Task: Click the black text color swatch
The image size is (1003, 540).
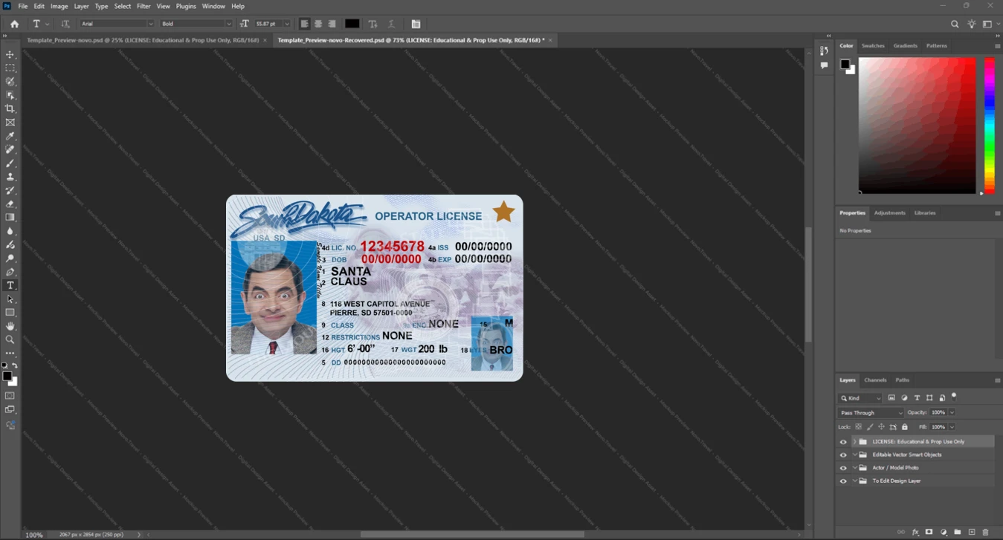Action: (x=352, y=24)
